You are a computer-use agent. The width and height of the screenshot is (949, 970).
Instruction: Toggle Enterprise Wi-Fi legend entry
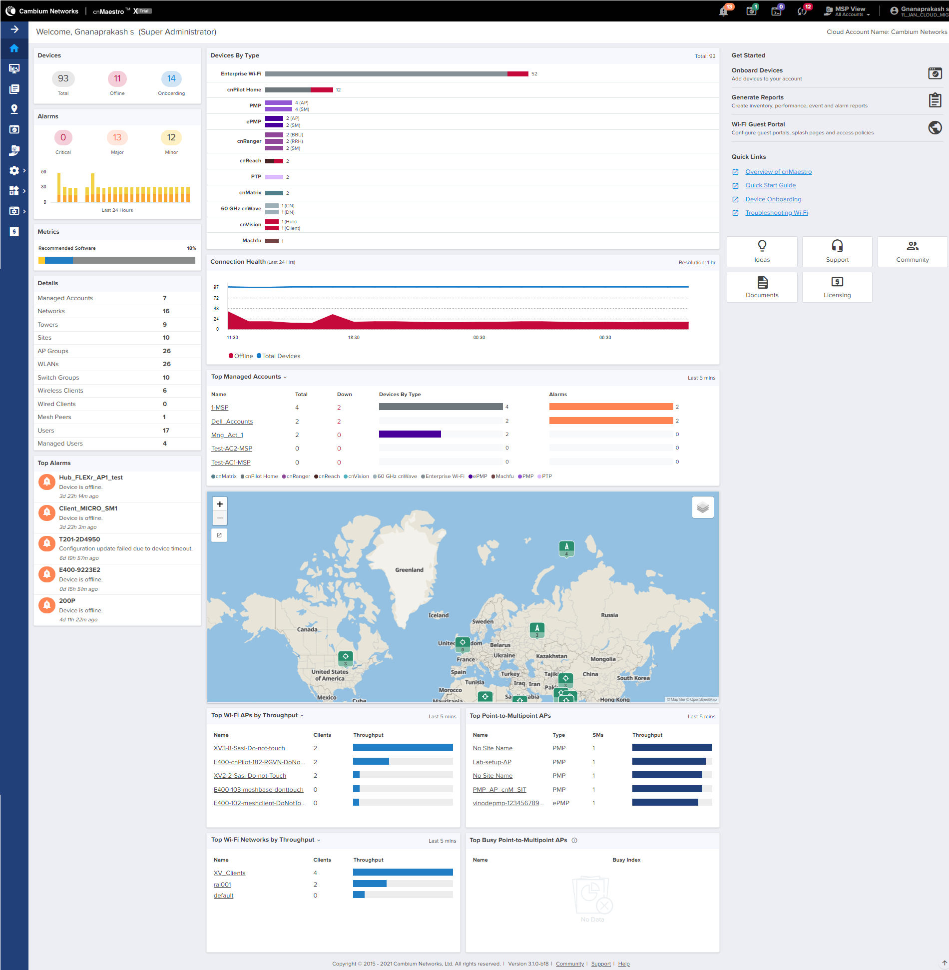(443, 477)
